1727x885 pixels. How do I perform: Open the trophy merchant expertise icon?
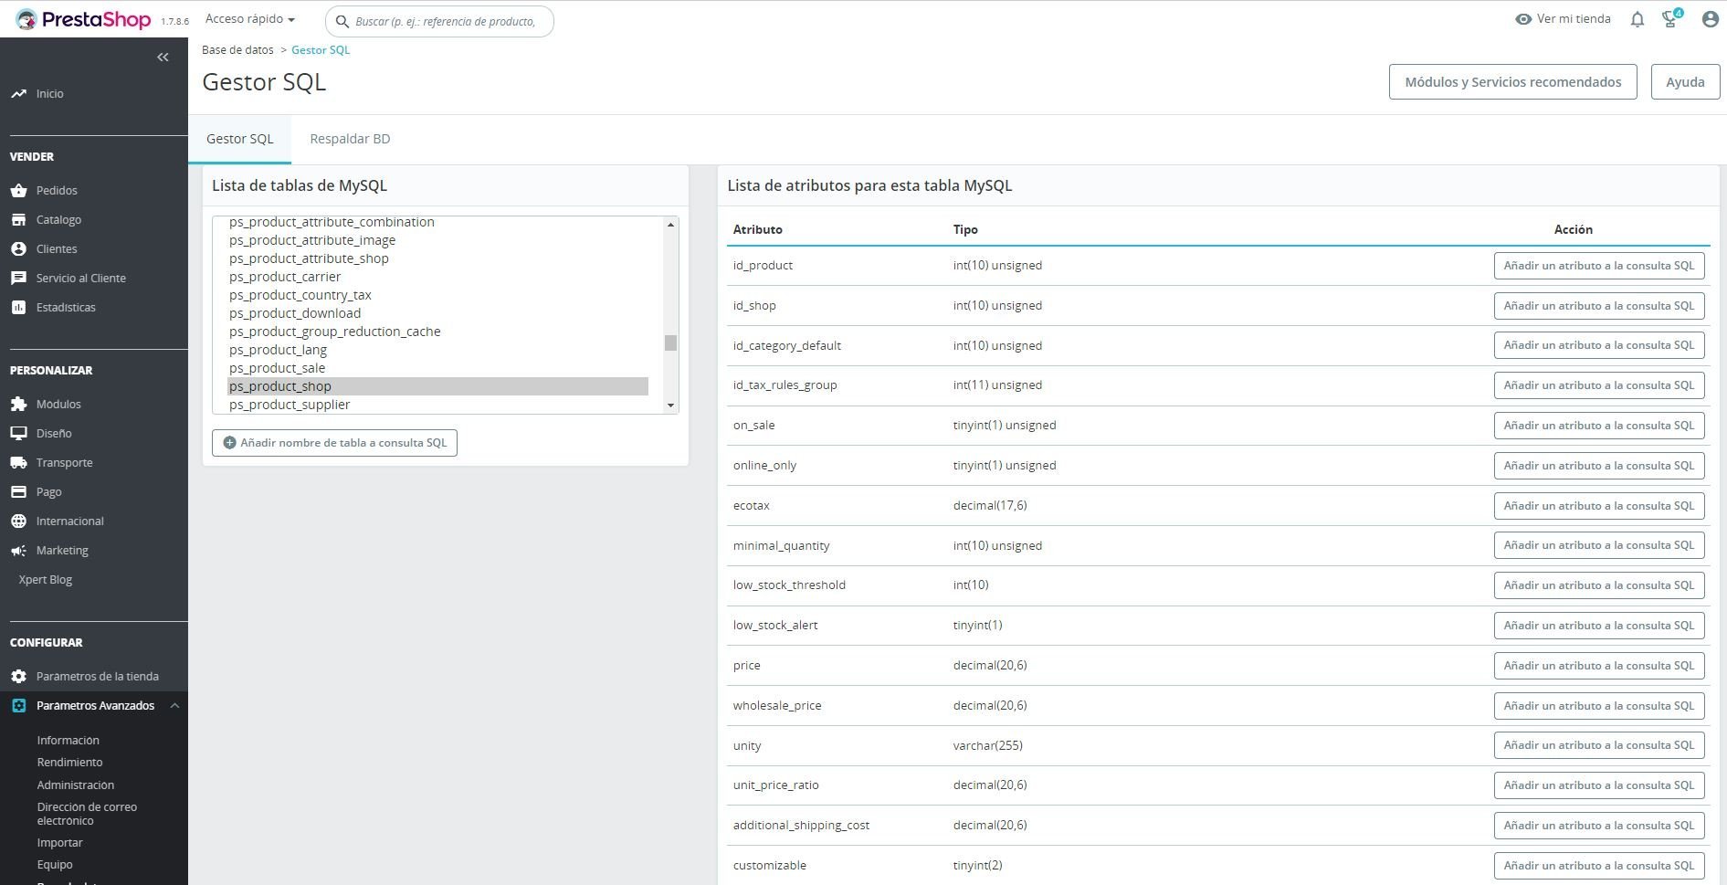point(1671,18)
